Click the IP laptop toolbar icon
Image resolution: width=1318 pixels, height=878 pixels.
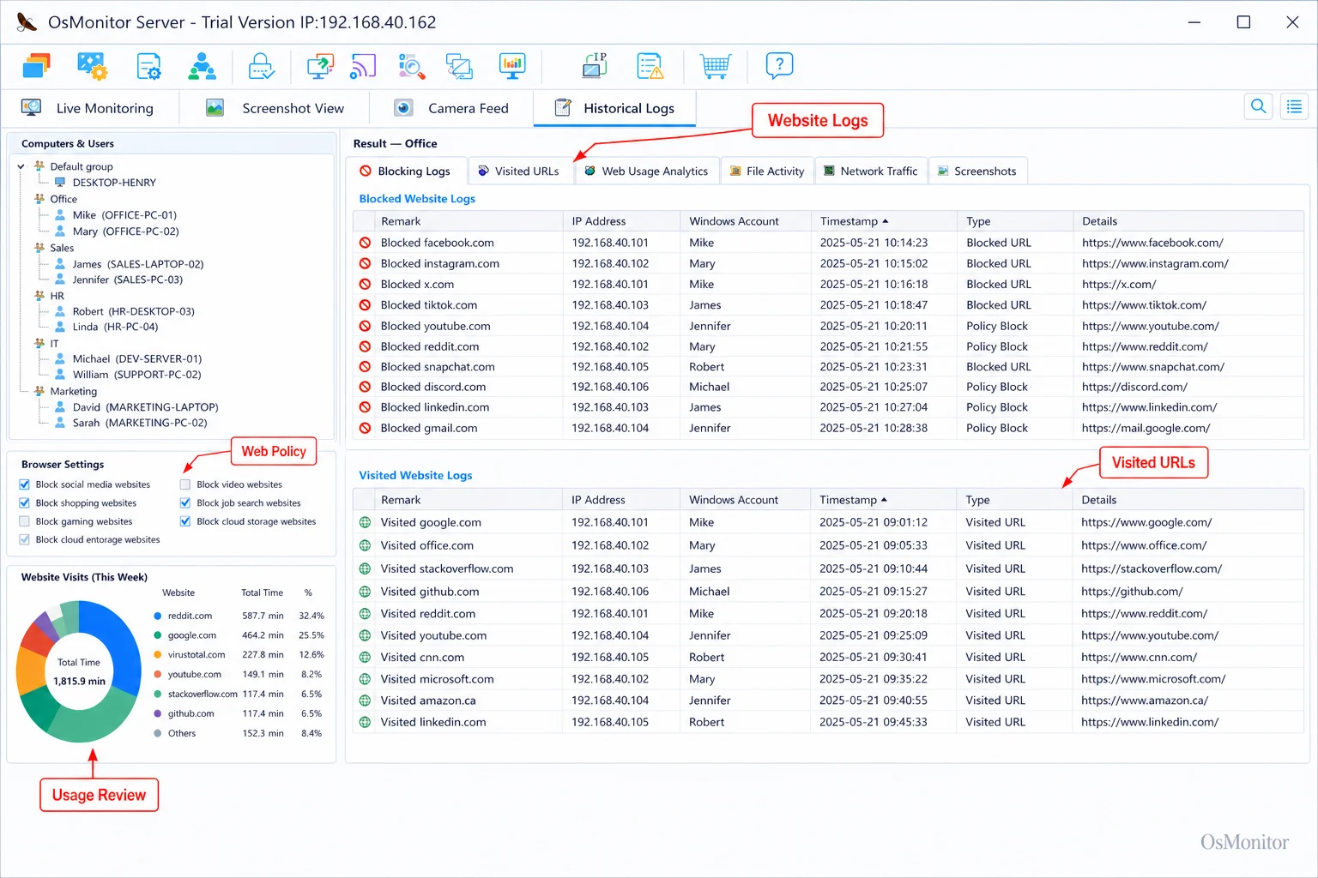click(x=595, y=66)
